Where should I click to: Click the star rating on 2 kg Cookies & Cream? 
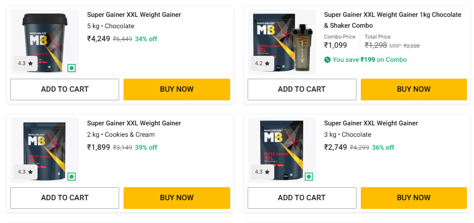[25, 172]
